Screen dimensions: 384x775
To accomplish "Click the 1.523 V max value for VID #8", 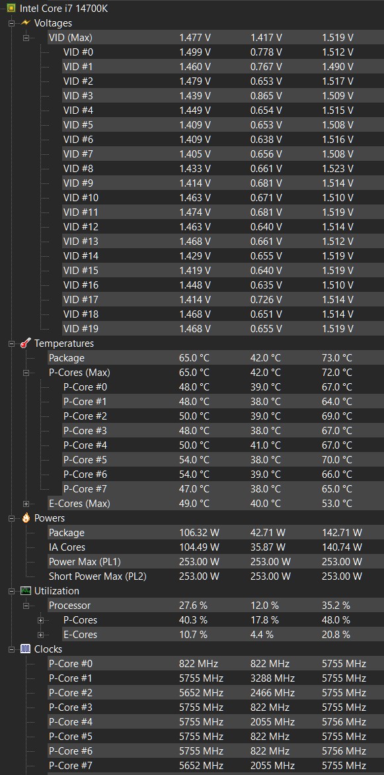I will 338,169.
